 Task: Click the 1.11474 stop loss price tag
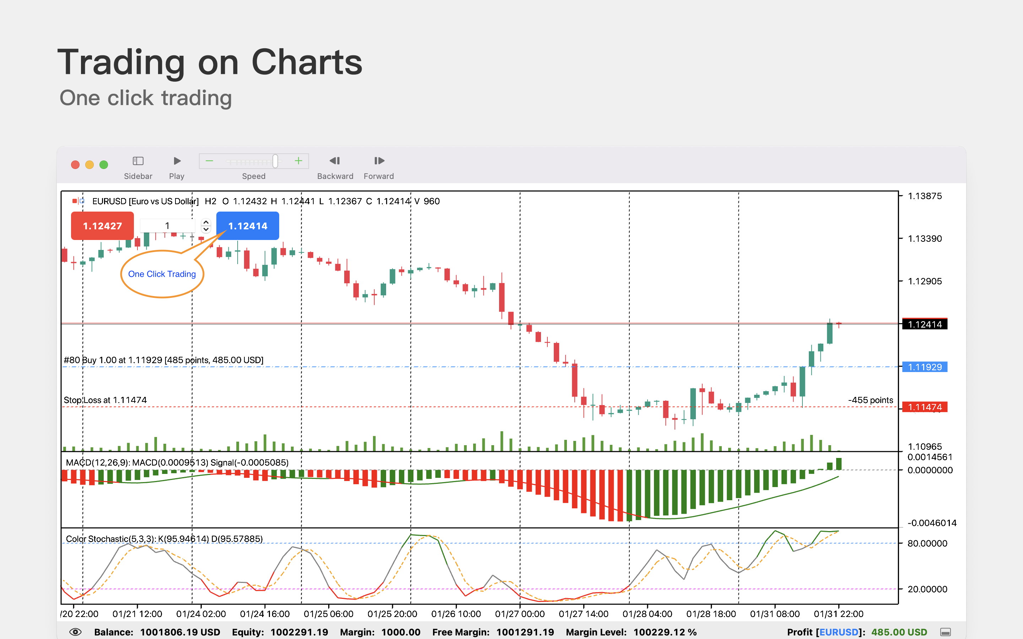(x=925, y=407)
